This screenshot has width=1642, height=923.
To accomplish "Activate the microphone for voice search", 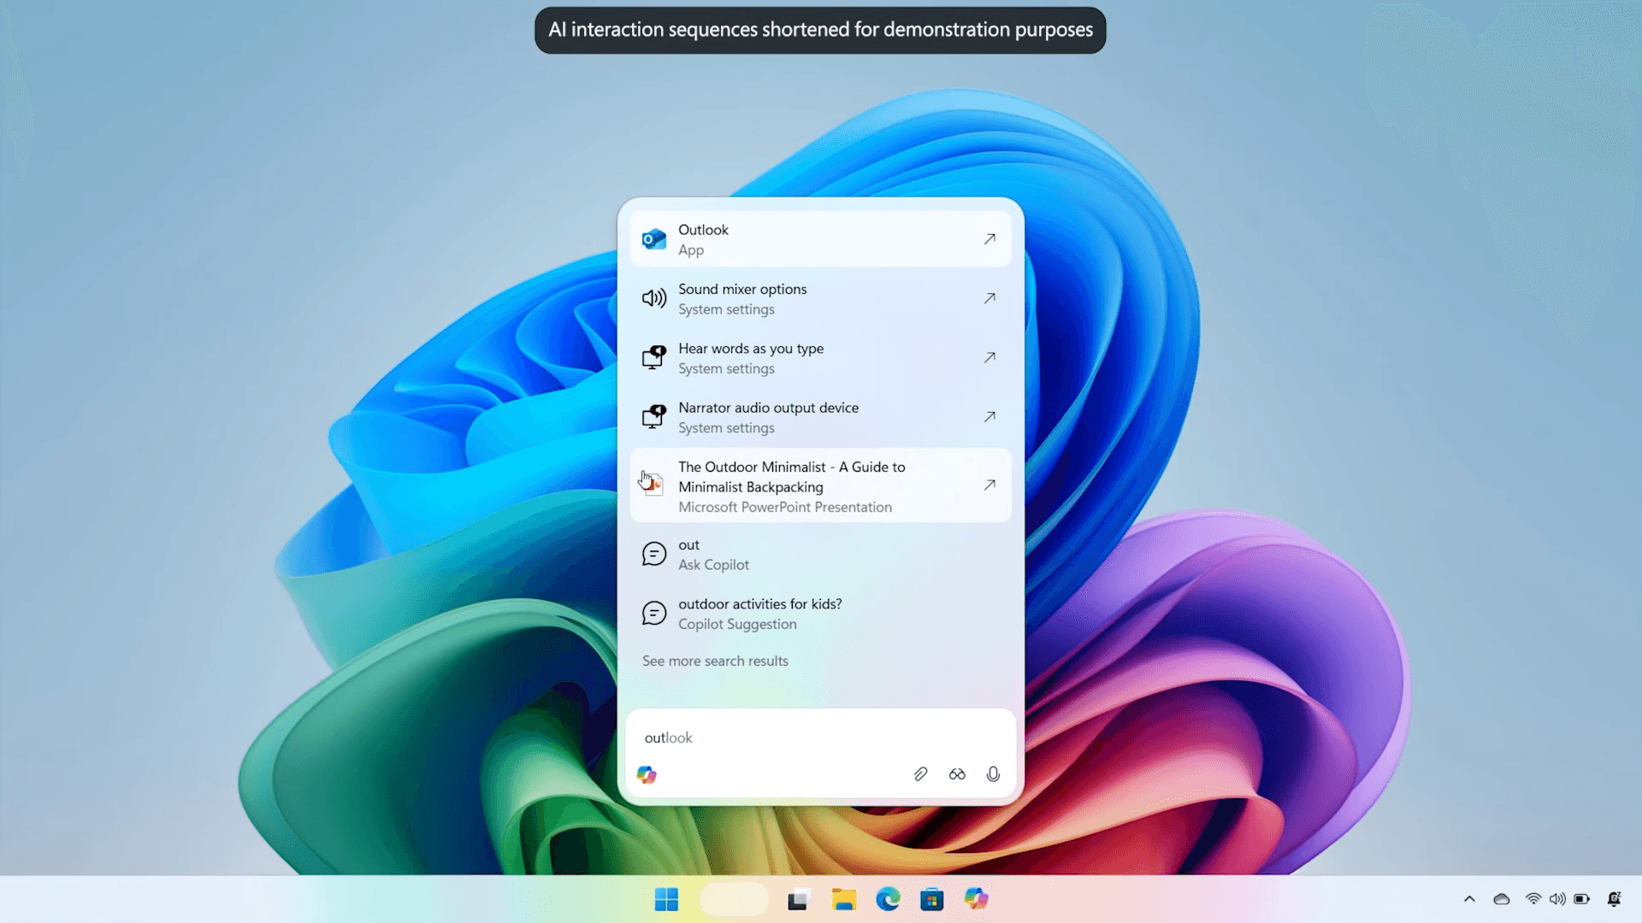I will point(993,774).
